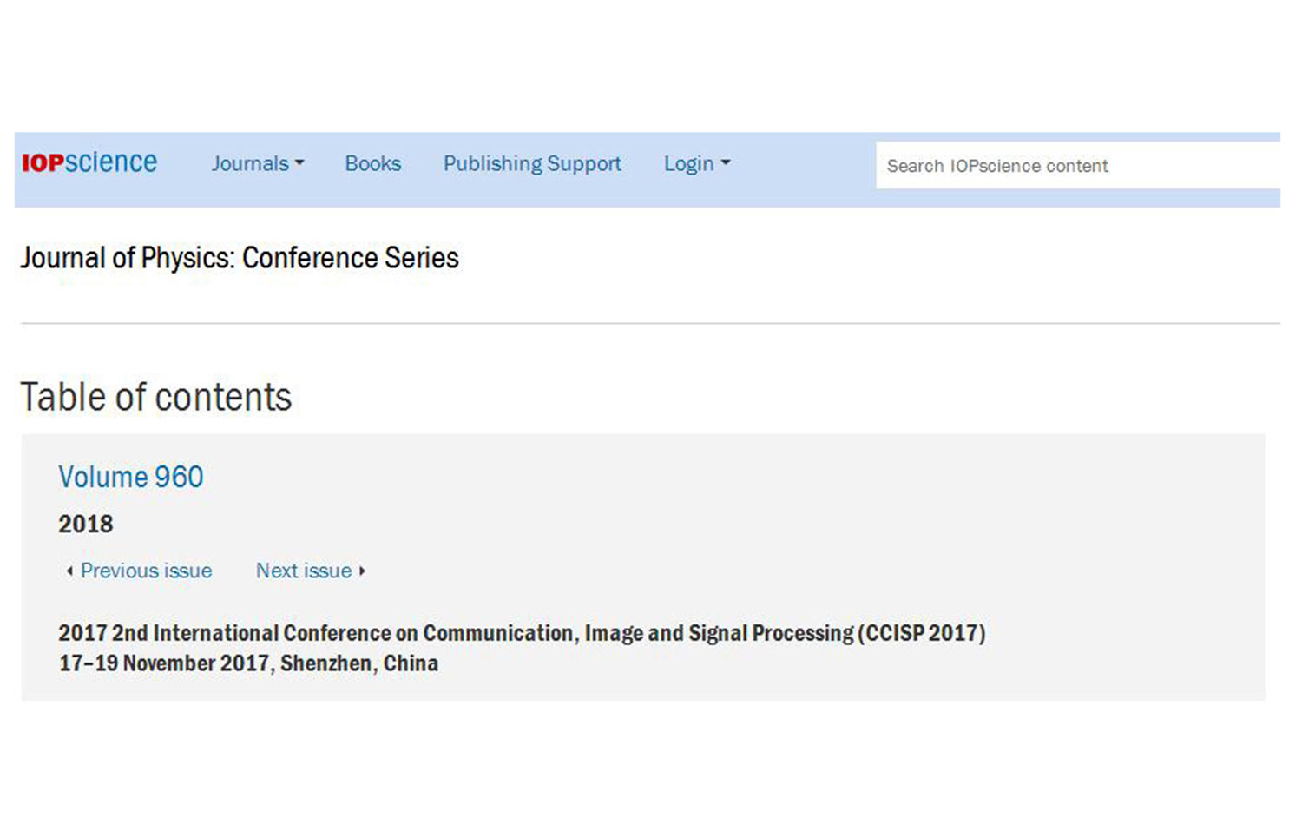1302x838 pixels.
Task: Go to the Next issue
Action: point(303,571)
